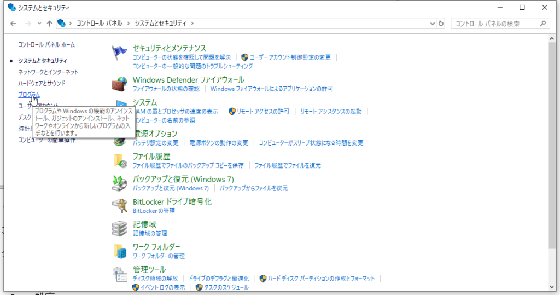Click ファイアウォールの状態の確認 link
Screen dimensions: 560x295
166,89
